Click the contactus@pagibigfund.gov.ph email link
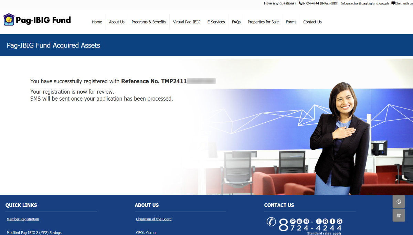This screenshot has height=235, width=413. tap(367, 3)
